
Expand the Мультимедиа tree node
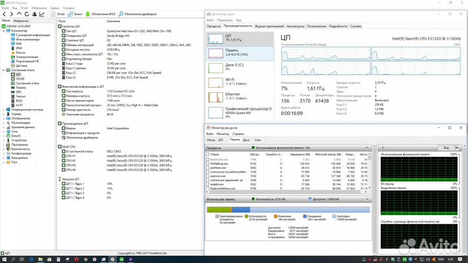pos(4,123)
